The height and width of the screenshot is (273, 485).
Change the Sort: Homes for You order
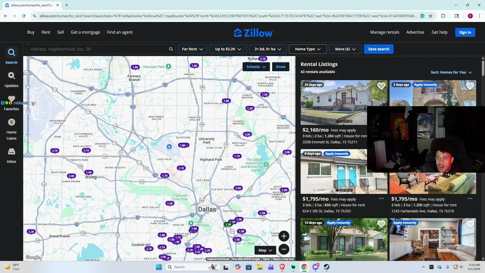coord(451,72)
